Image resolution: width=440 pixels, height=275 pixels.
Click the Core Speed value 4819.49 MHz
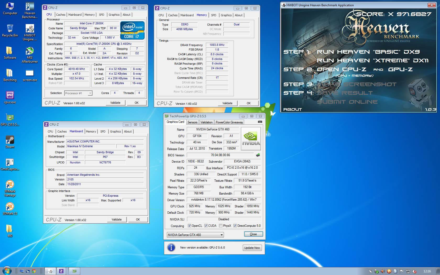pos(77,69)
